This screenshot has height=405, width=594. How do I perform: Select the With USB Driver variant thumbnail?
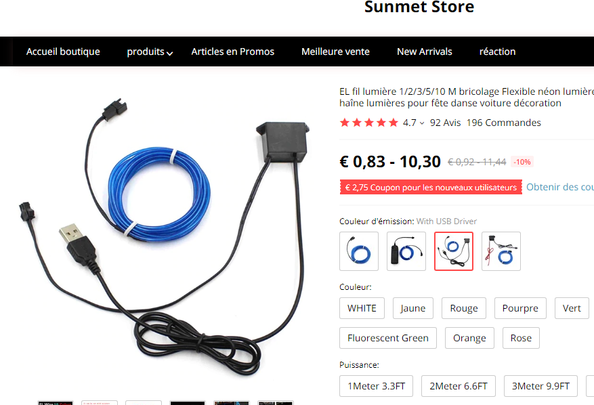(453, 251)
